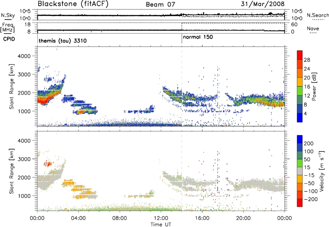
Task: Click the 'normal 150' CPID entry
Action: tap(198, 37)
